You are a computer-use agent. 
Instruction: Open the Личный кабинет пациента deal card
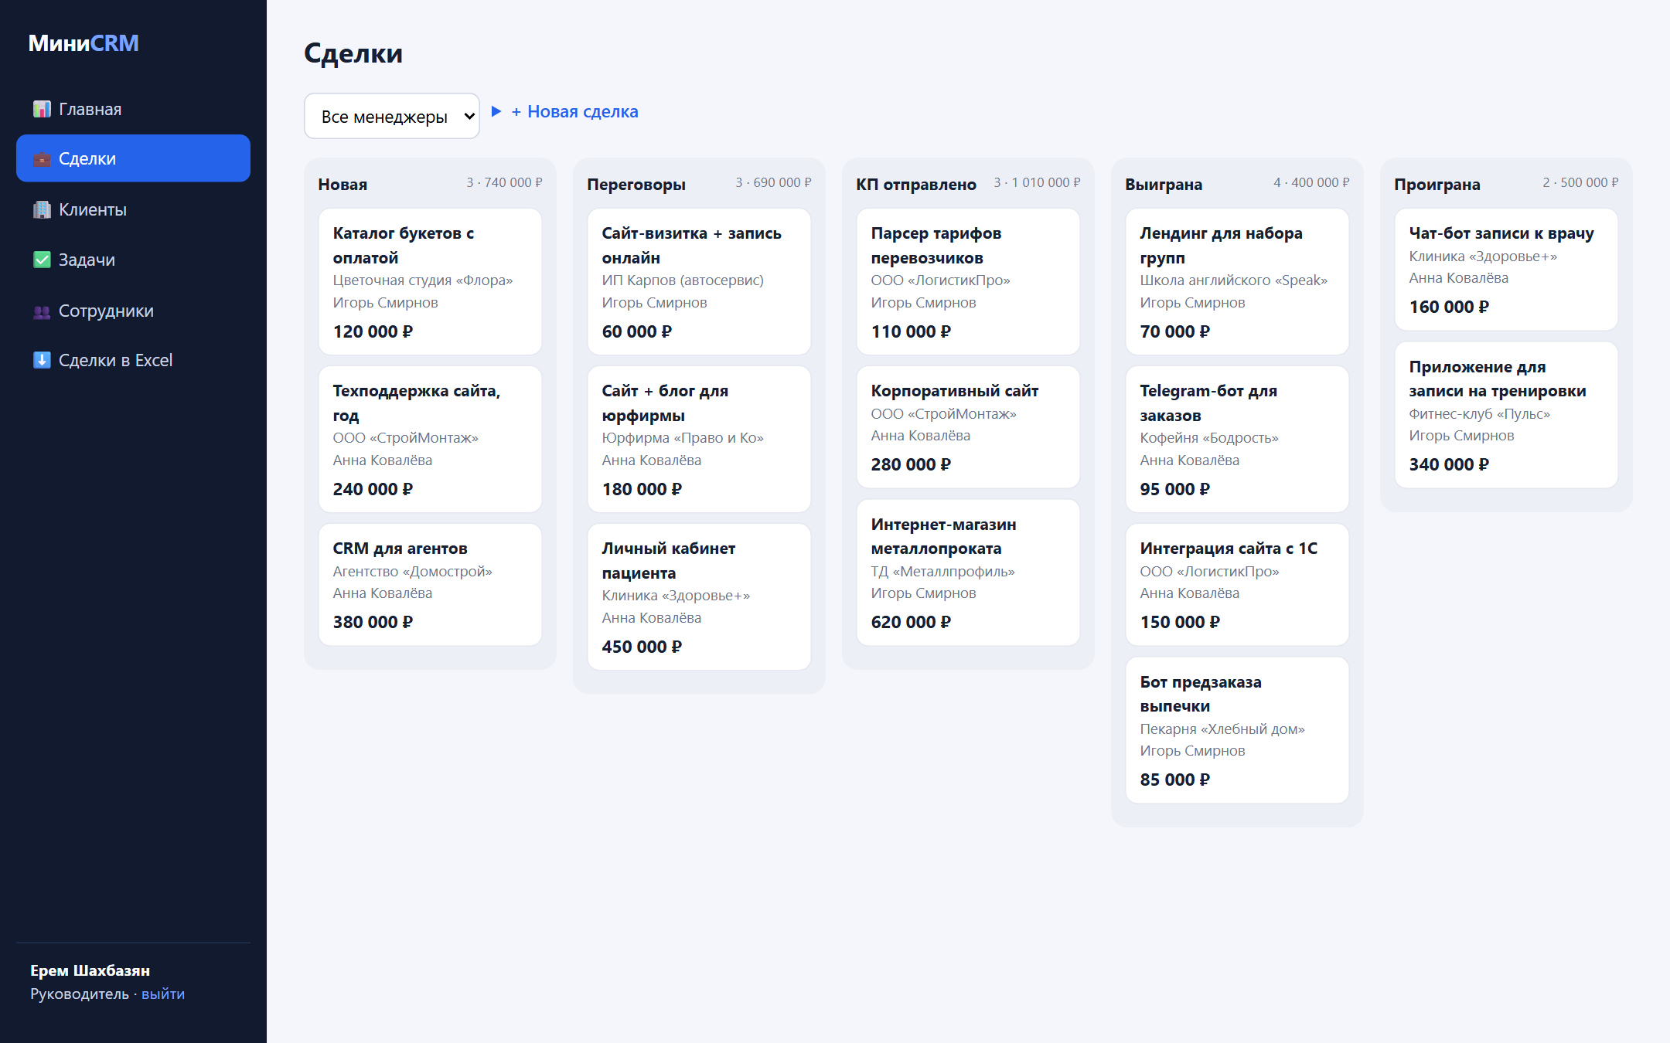pyautogui.click(x=699, y=597)
